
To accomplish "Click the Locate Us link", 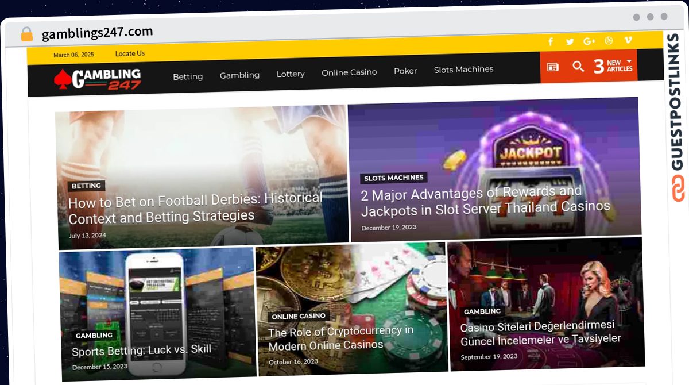I will [130, 53].
